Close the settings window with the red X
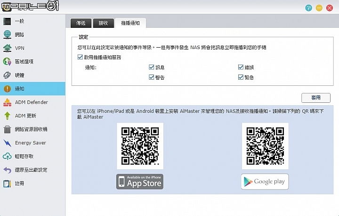The height and width of the screenshot is (216, 339). click(330, 8)
